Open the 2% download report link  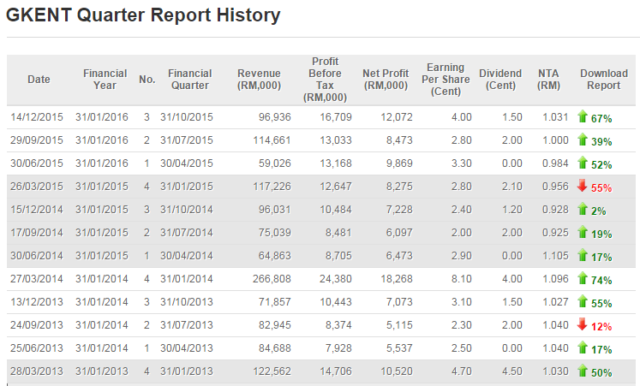[x=599, y=211]
